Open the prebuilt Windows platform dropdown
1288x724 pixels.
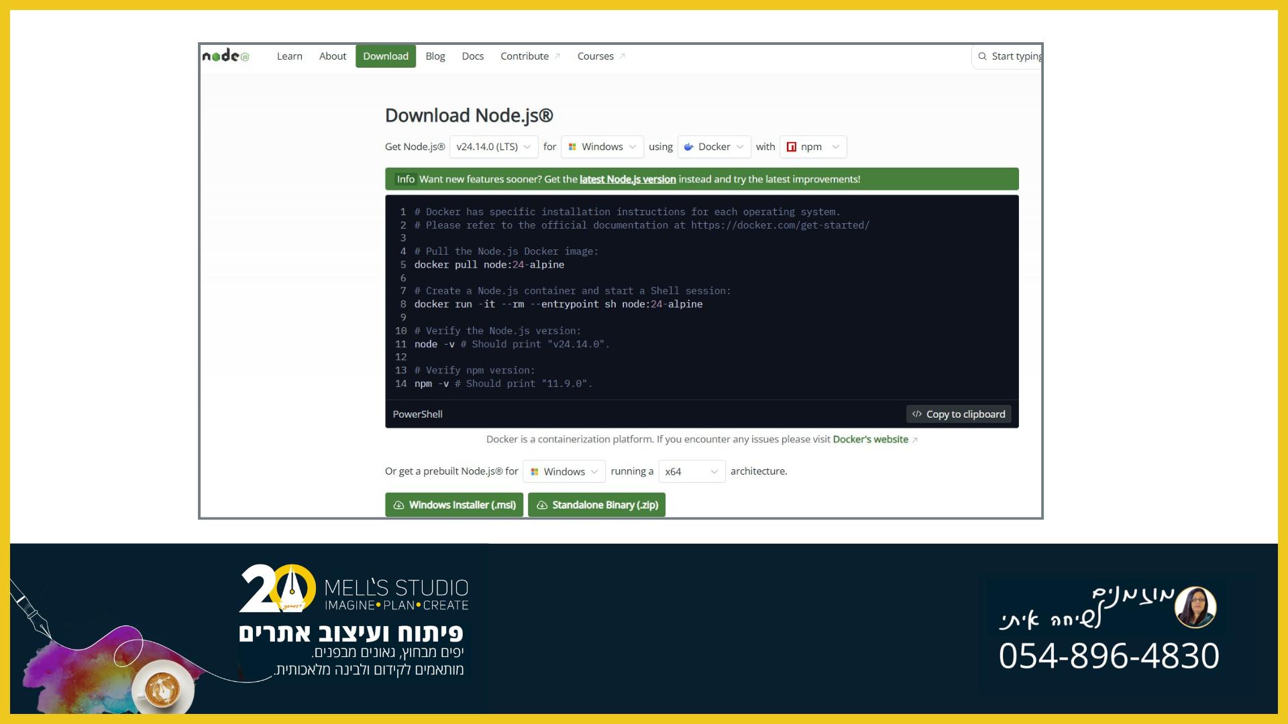point(563,472)
